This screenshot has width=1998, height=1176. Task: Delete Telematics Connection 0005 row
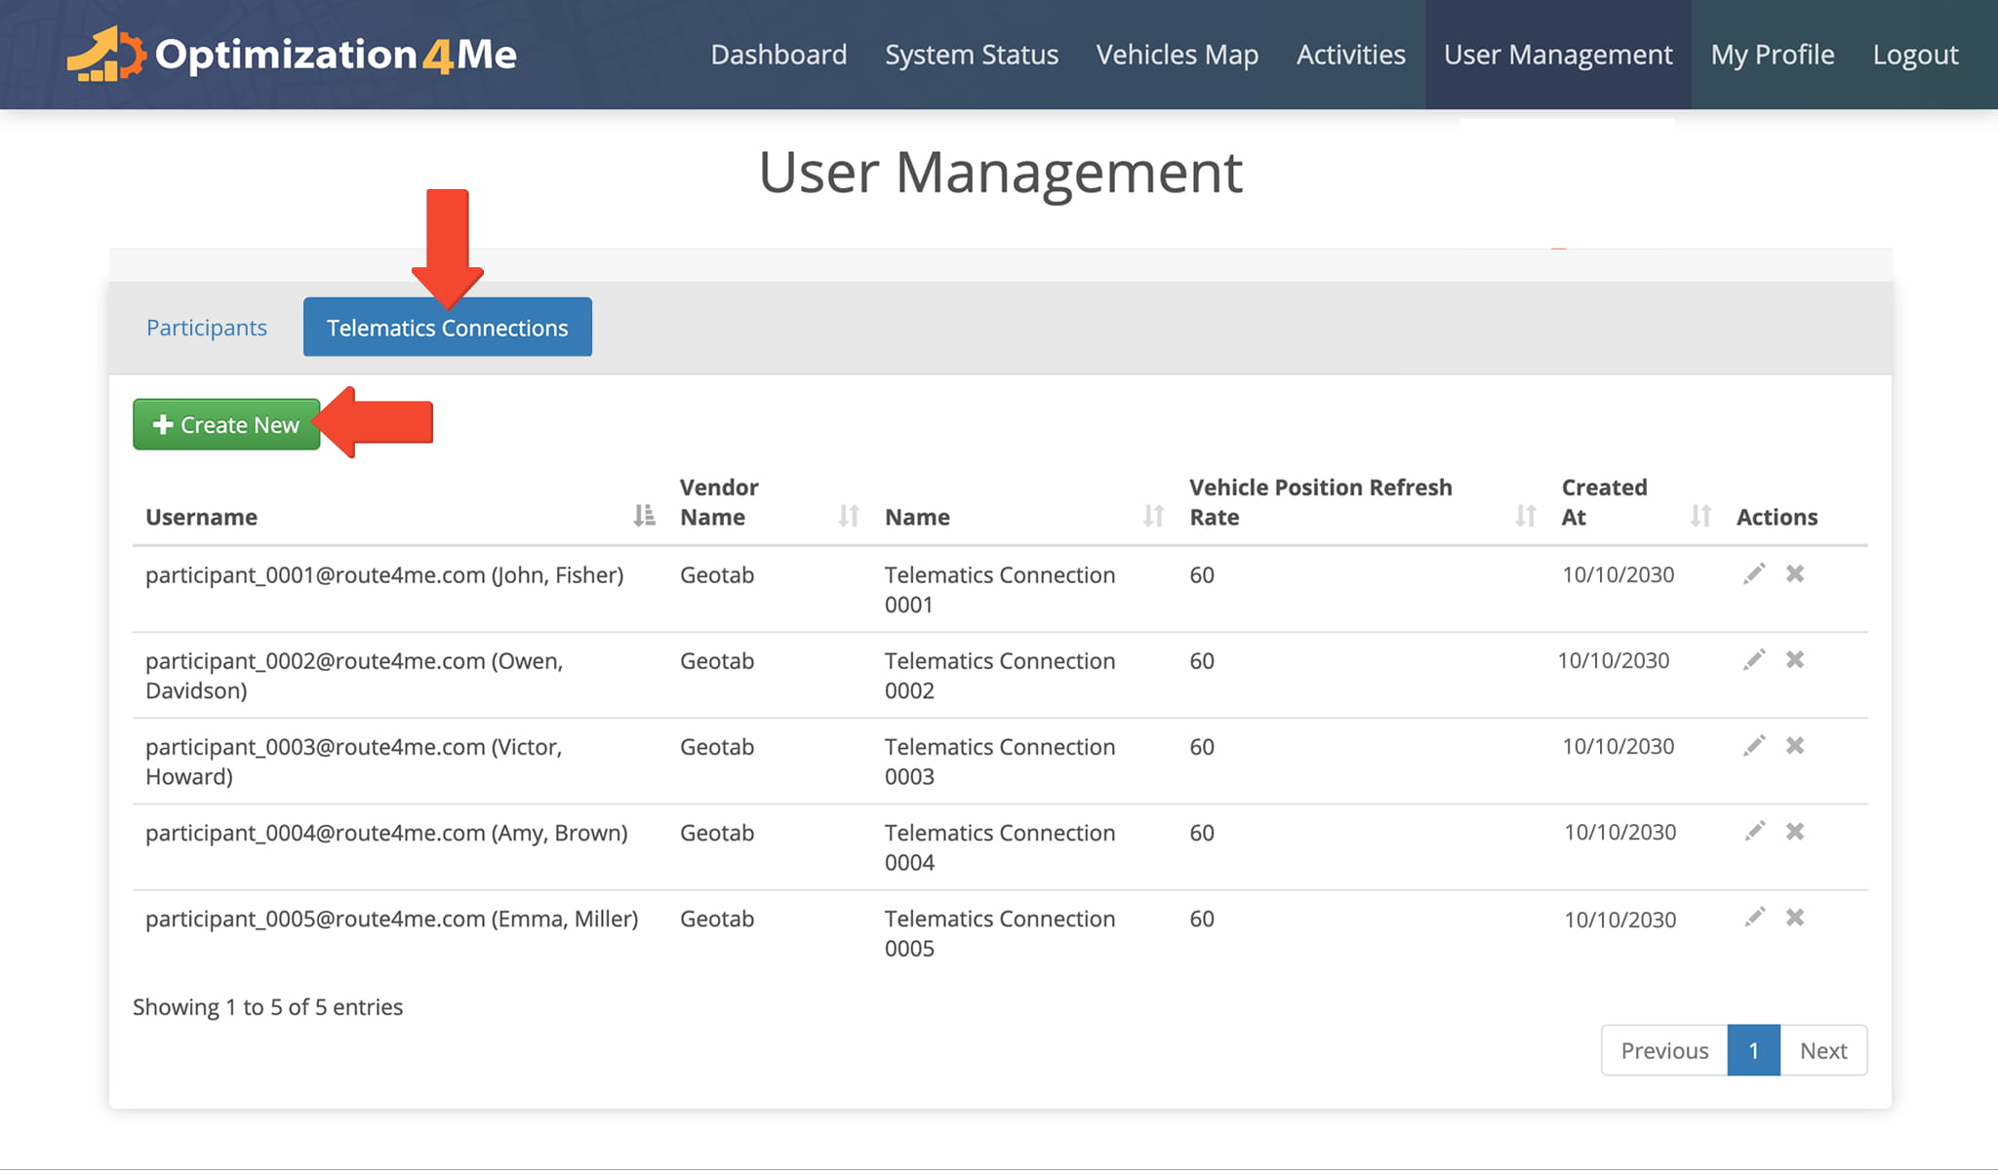[x=1795, y=917]
